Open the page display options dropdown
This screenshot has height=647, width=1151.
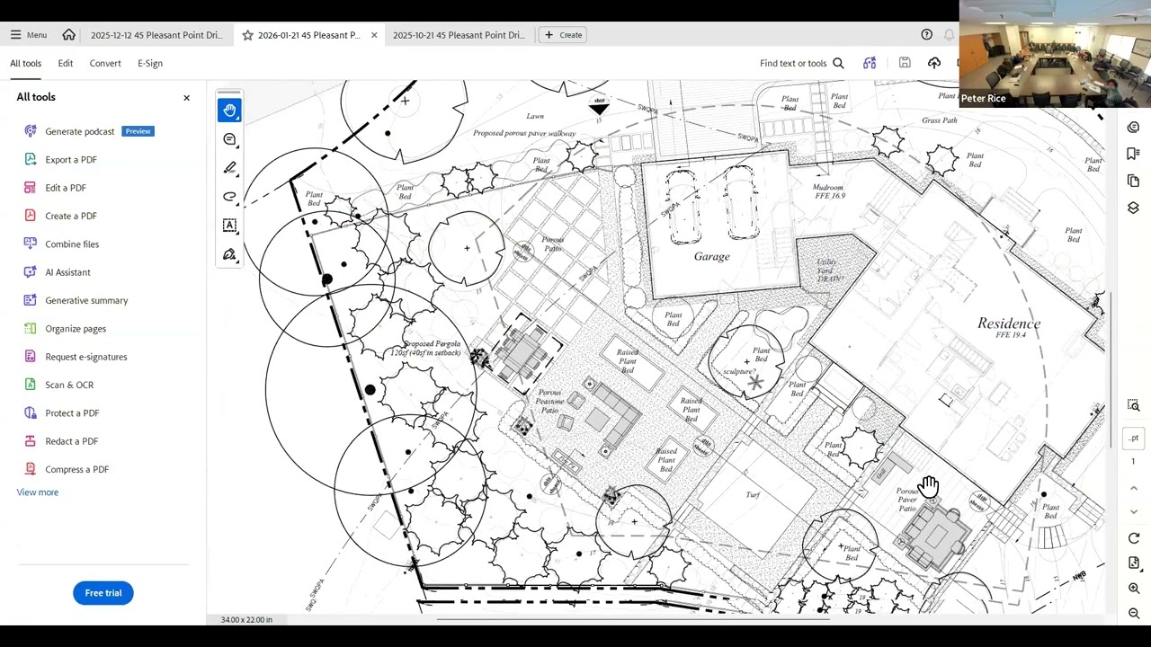[1133, 563]
